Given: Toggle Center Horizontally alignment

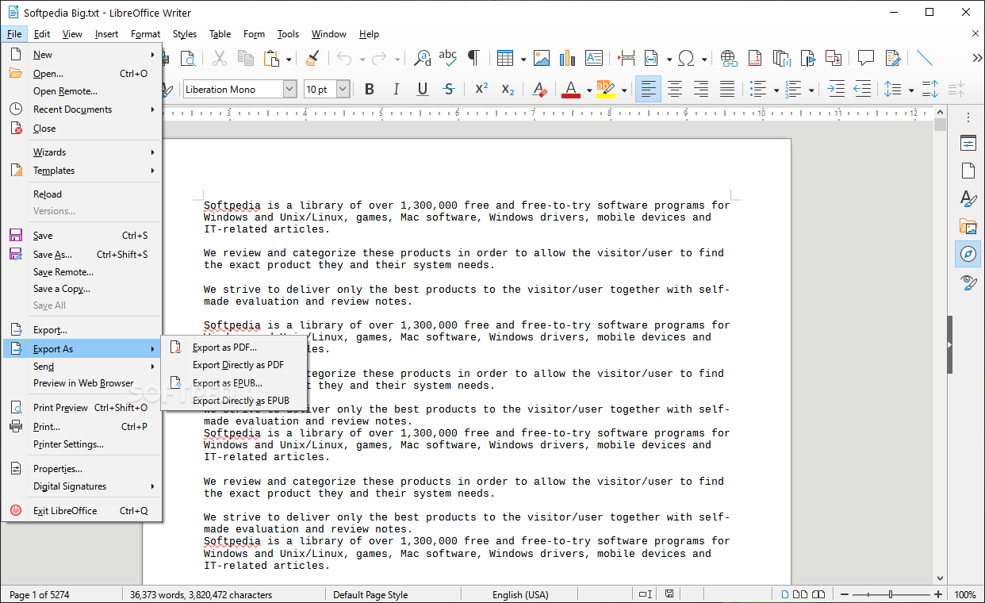Looking at the screenshot, I should (x=675, y=90).
